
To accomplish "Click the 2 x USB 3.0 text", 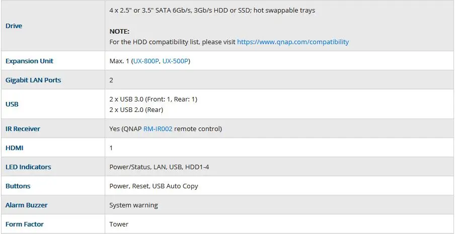I will [127, 99].
